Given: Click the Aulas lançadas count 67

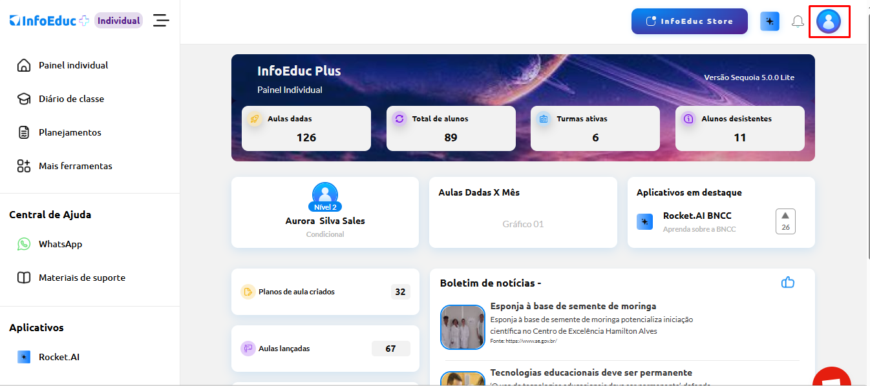Looking at the screenshot, I should (390, 349).
